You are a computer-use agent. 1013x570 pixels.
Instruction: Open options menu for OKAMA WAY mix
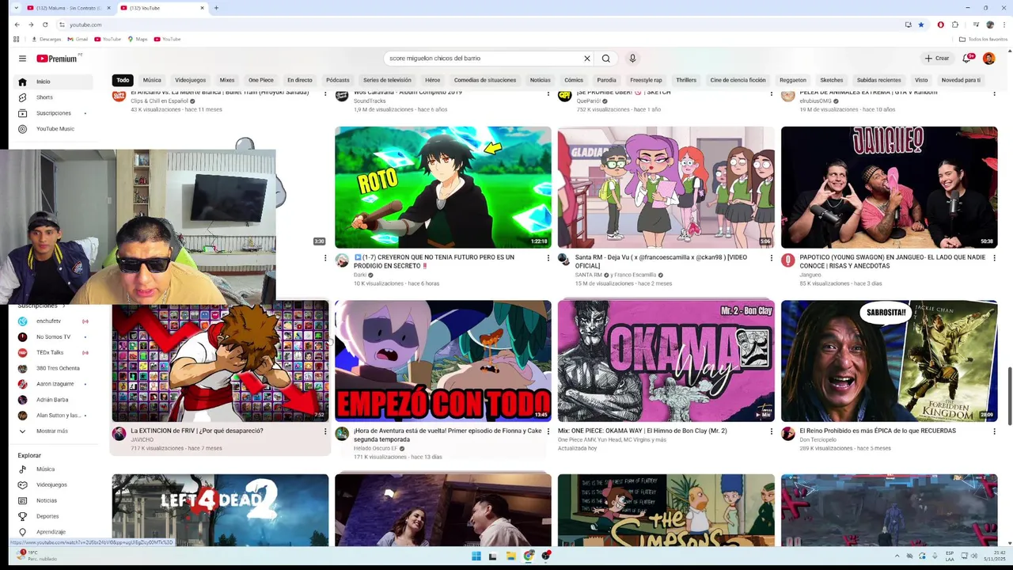[771, 431]
